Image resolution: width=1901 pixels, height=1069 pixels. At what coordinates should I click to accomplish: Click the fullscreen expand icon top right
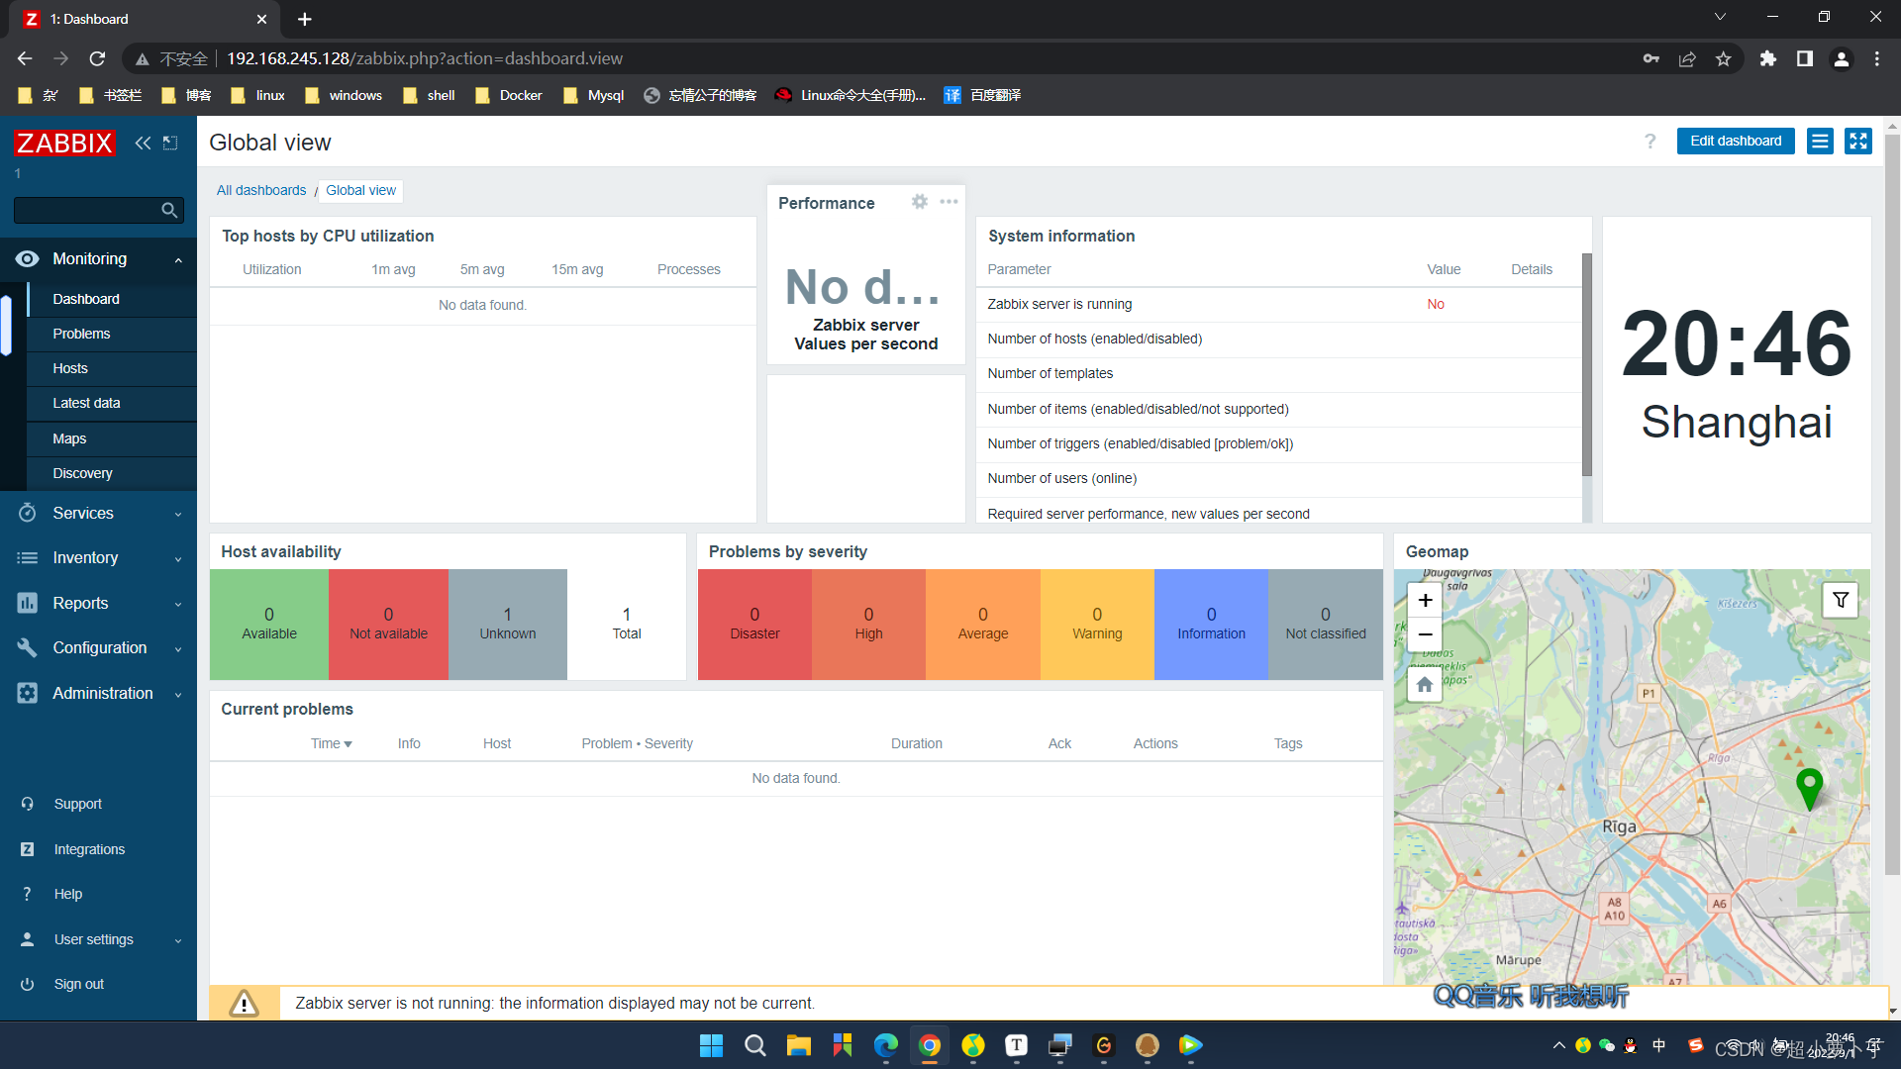click(x=1857, y=141)
